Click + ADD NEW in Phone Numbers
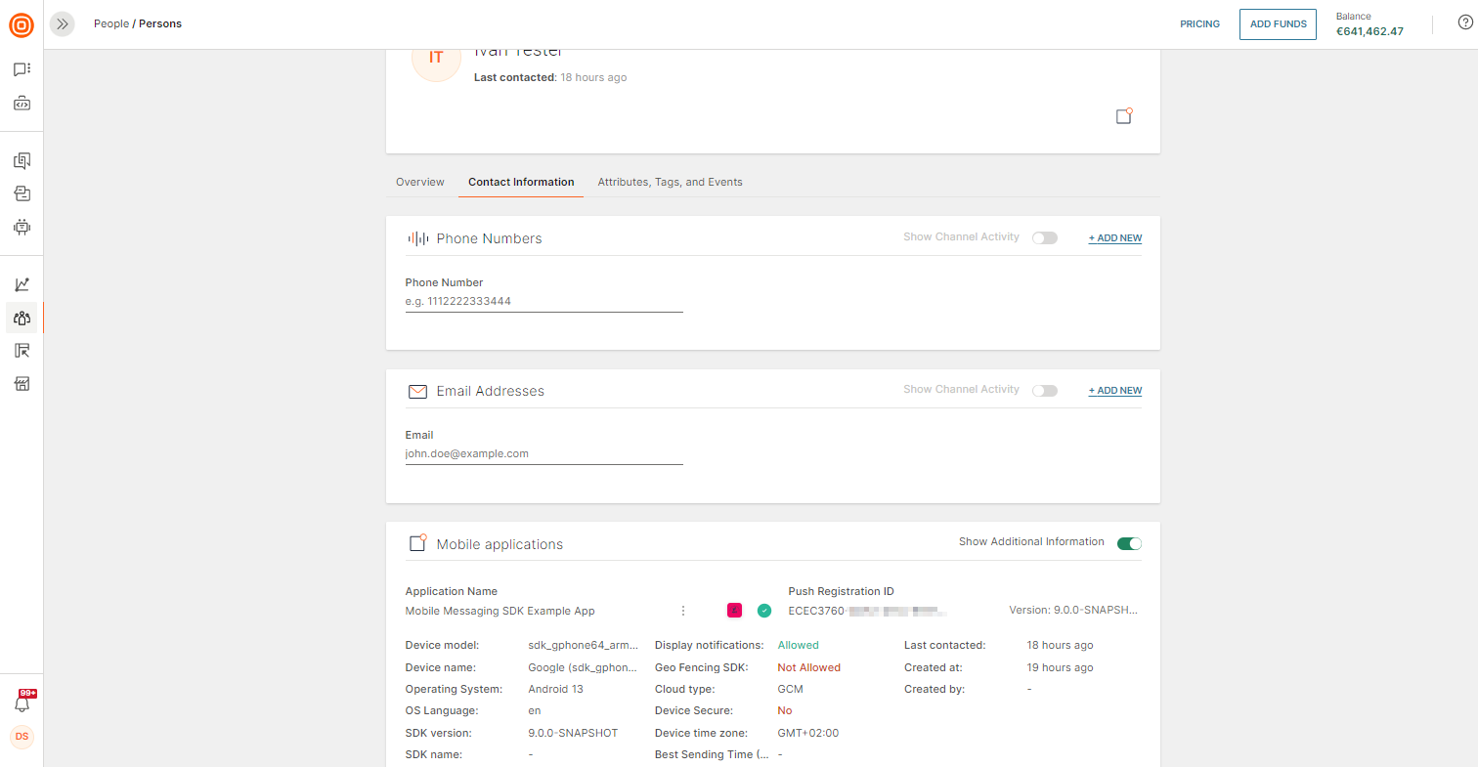The height and width of the screenshot is (767, 1478). (1114, 238)
